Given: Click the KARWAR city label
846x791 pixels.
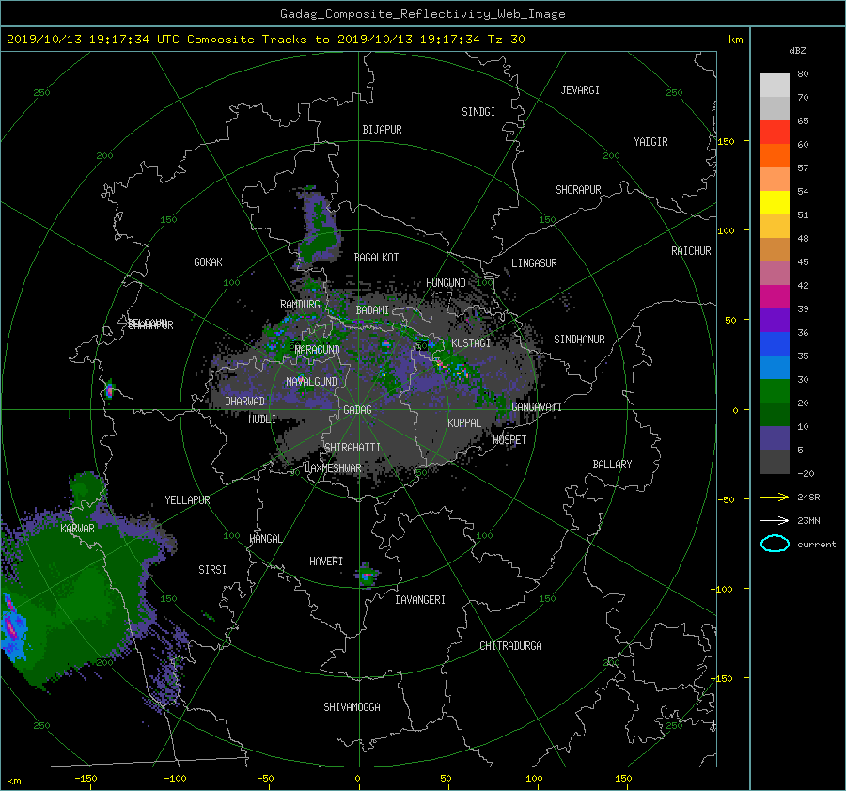Looking at the screenshot, I should coord(77,529).
